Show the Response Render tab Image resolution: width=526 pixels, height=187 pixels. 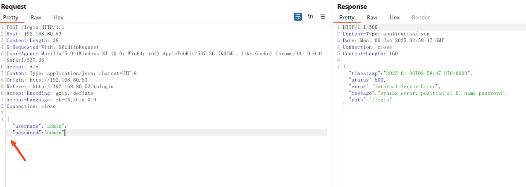click(x=421, y=17)
